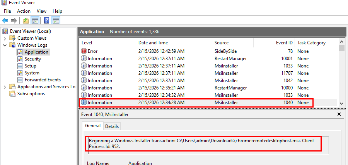
Task: Click info icon of RestartManager 10001 event
Action: [84, 58]
